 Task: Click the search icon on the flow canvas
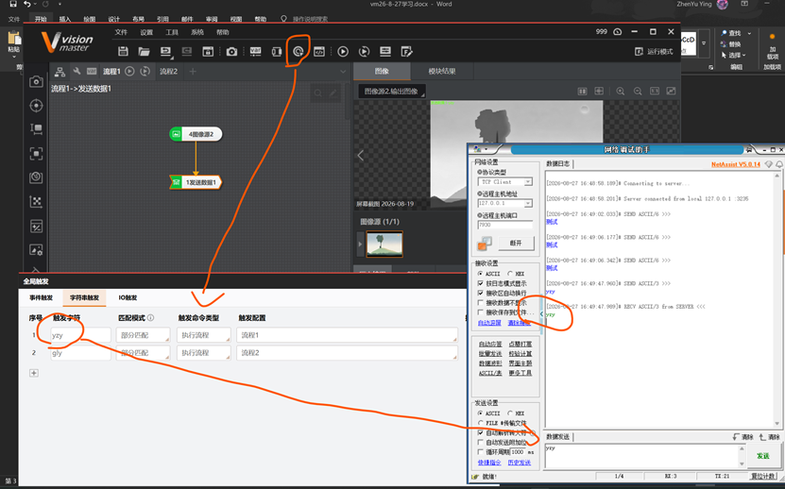click(317, 93)
